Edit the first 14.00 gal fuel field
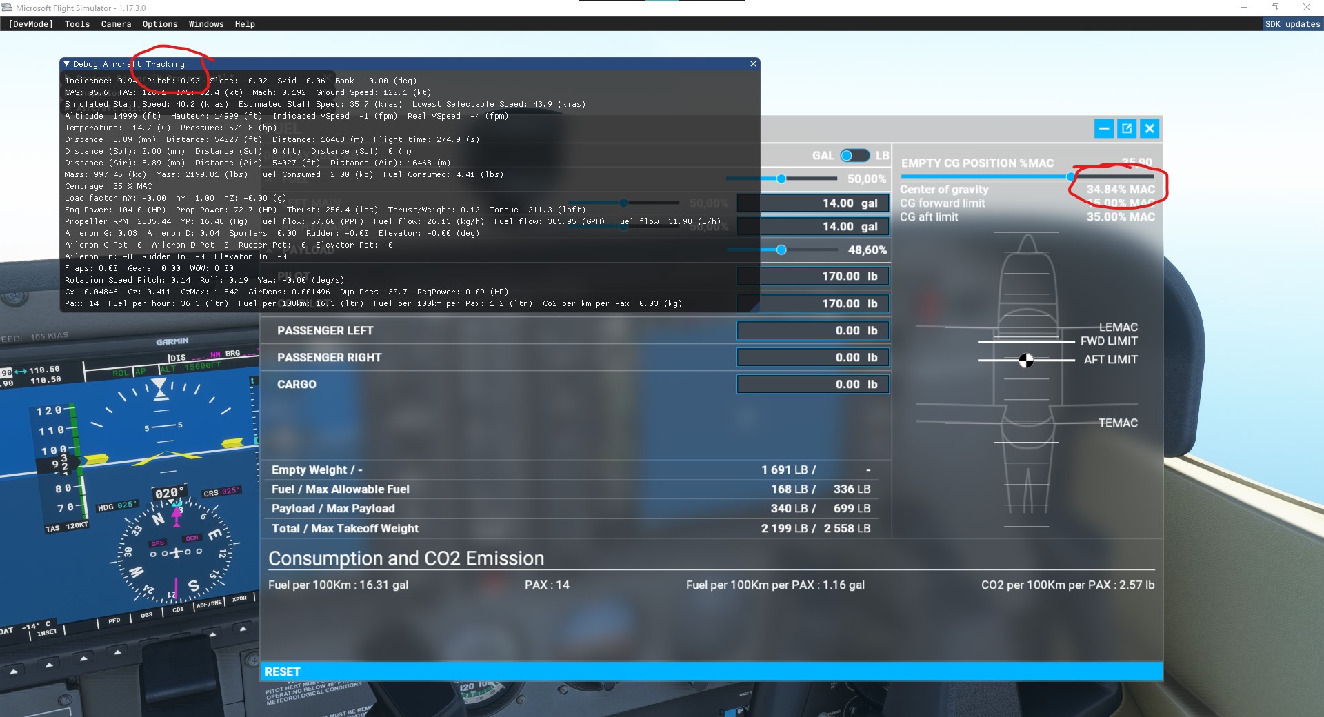The image size is (1324, 717). (813, 203)
